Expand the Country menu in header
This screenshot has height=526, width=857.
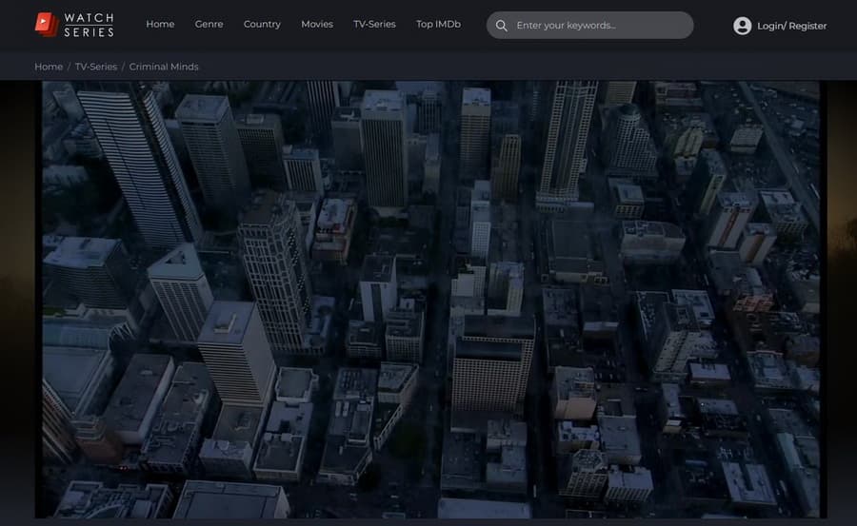click(262, 25)
